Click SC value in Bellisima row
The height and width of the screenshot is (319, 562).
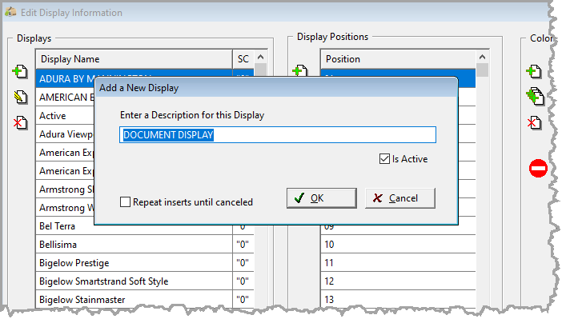point(243,245)
